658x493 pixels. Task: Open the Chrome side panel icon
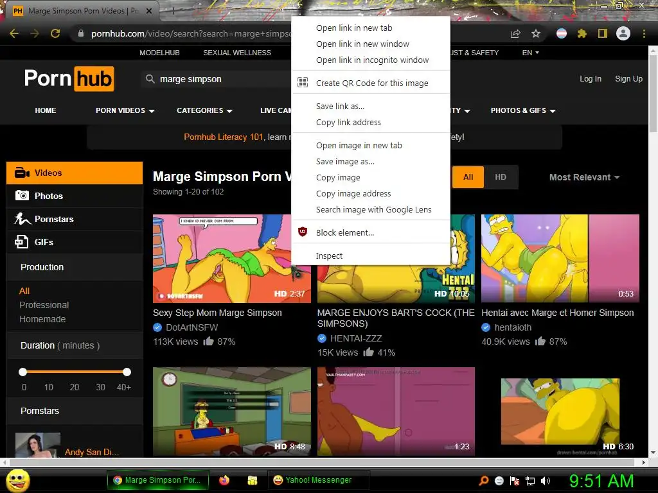[602, 33]
